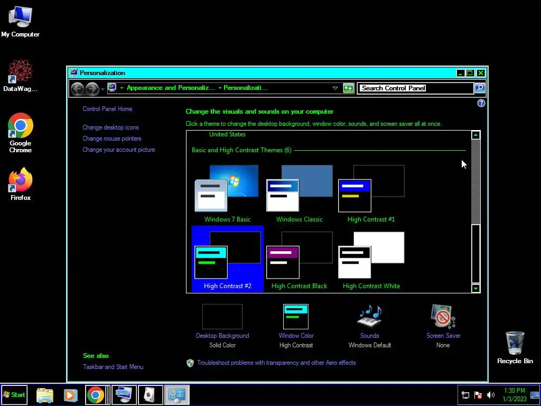The height and width of the screenshot is (406, 541).
Task: Click theme list scroll down arrow
Action: click(476, 288)
